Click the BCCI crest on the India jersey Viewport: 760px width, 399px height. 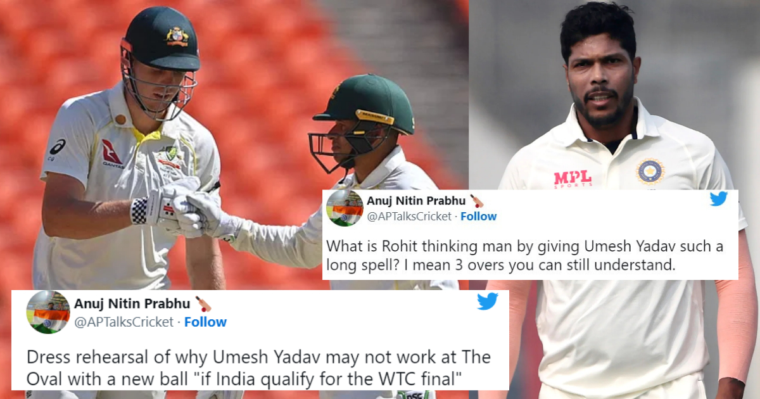click(x=650, y=171)
